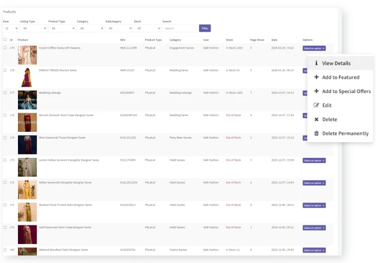
Task: Click product name Cream Chiffon Saree with Sequins
Action: [x=60, y=48]
